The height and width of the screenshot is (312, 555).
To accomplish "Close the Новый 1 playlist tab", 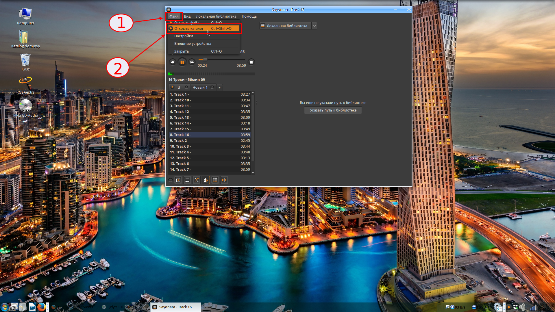I will point(212,87).
